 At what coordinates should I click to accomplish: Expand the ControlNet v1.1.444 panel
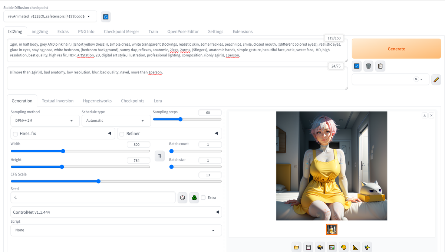coord(116,212)
